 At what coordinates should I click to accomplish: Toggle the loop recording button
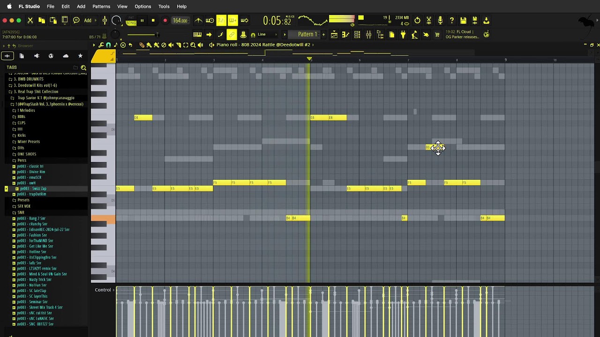click(x=244, y=21)
